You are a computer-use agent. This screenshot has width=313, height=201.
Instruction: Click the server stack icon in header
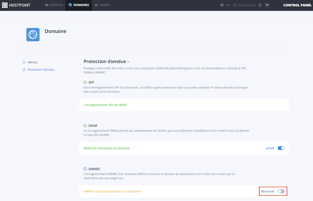260,5
